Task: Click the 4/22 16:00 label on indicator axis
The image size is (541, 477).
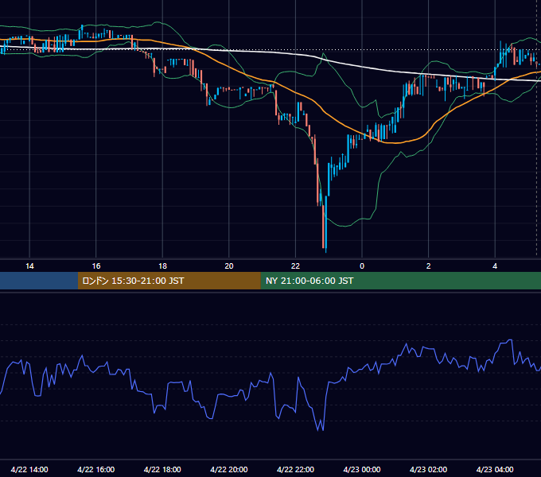Action: click(x=96, y=469)
